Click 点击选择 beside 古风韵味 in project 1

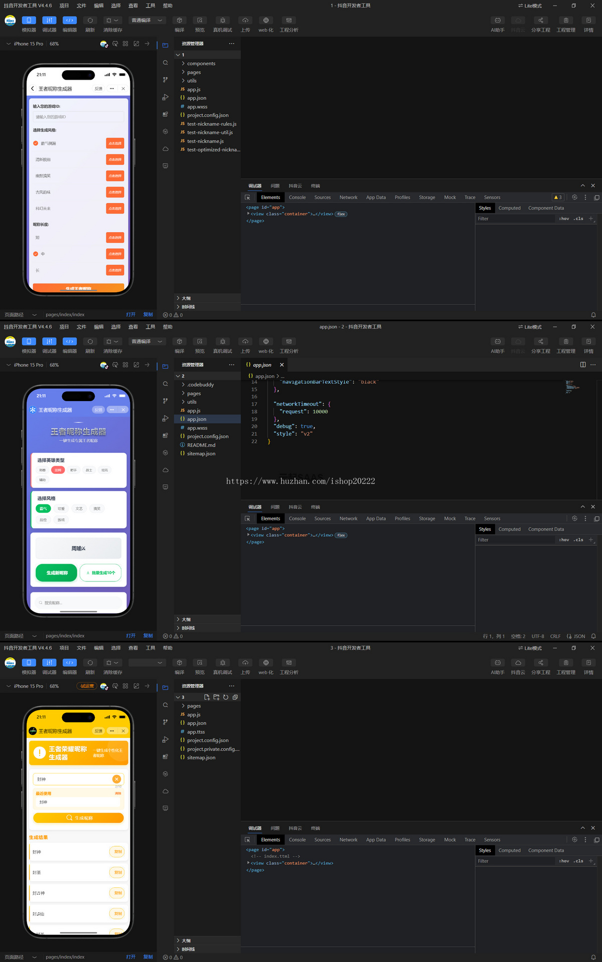click(115, 192)
